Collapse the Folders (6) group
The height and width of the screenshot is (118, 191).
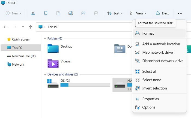[x=45, y=39]
